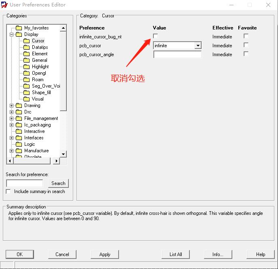
Task: Click the Cursor folder icon
Action: pyautogui.click(x=27, y=41)
